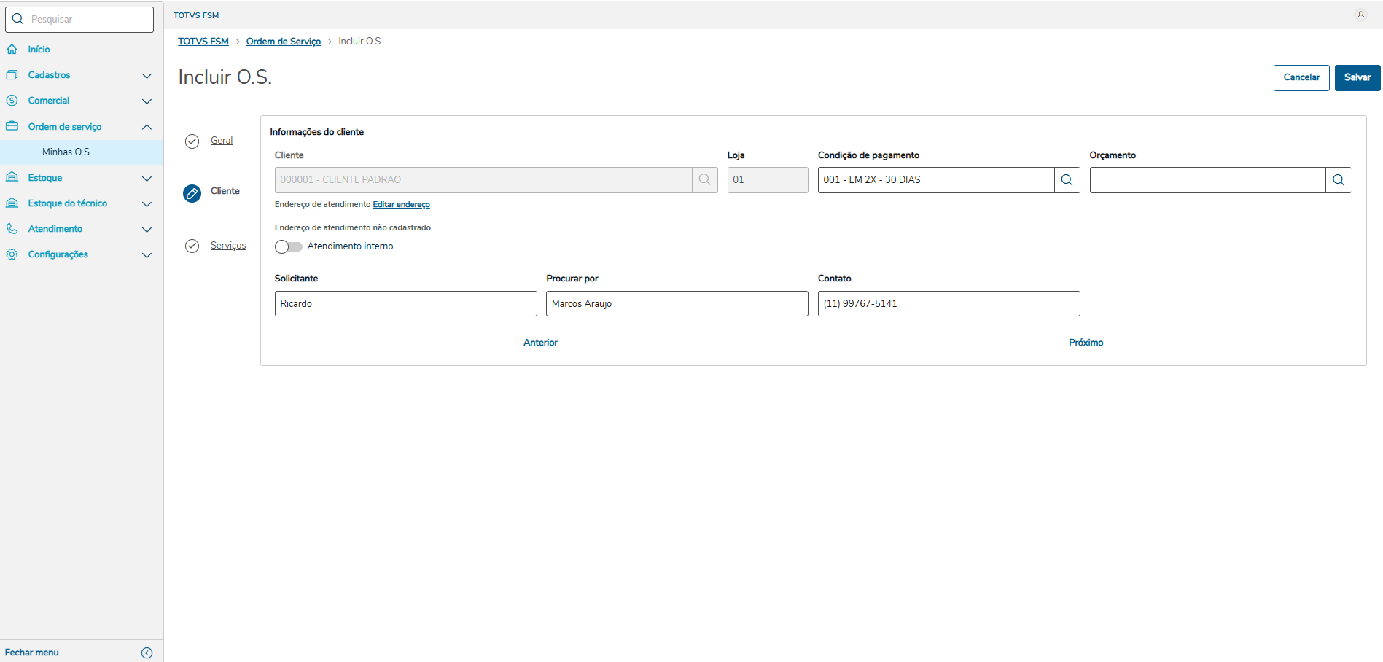Go to Próximo step
Image resolution: width=1383 pixels, height=662 pixels.
1086,343
